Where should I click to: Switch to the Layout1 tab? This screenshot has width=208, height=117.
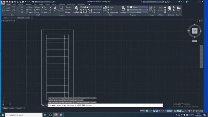click(x=12, y=108)
